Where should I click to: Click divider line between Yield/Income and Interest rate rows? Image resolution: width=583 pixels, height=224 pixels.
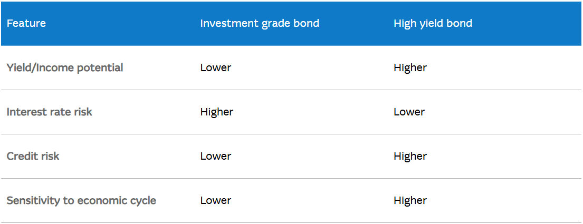[x=290, y=90]
